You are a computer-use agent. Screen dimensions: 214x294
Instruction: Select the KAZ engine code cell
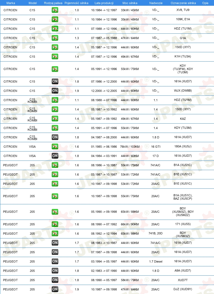[x=183, y=119]
